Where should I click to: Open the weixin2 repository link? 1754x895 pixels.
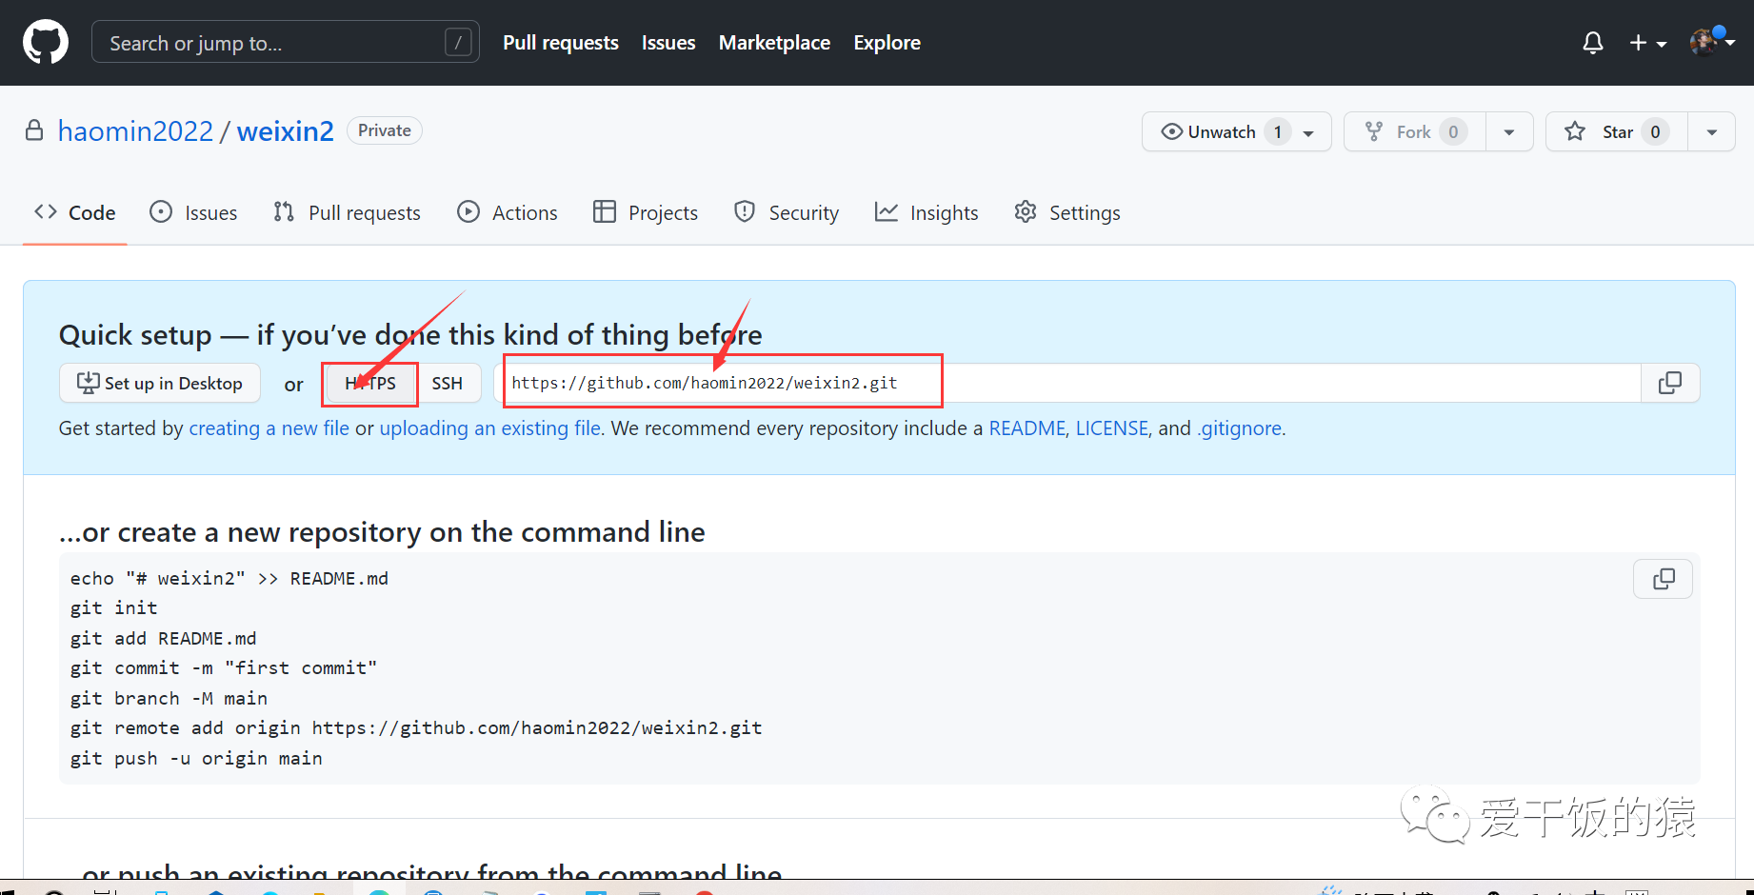[286, 130]
